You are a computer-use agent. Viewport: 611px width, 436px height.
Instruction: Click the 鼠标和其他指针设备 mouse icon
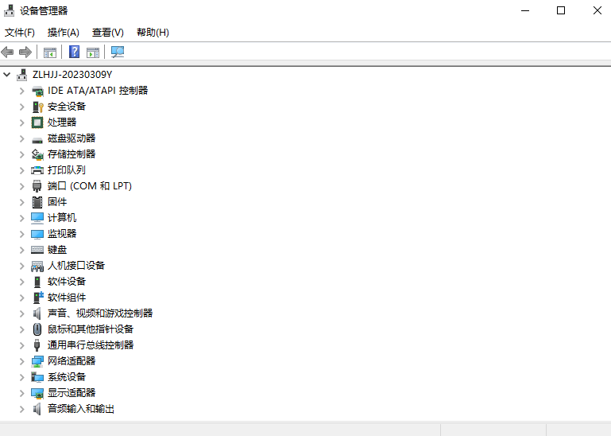click(37, 329)
